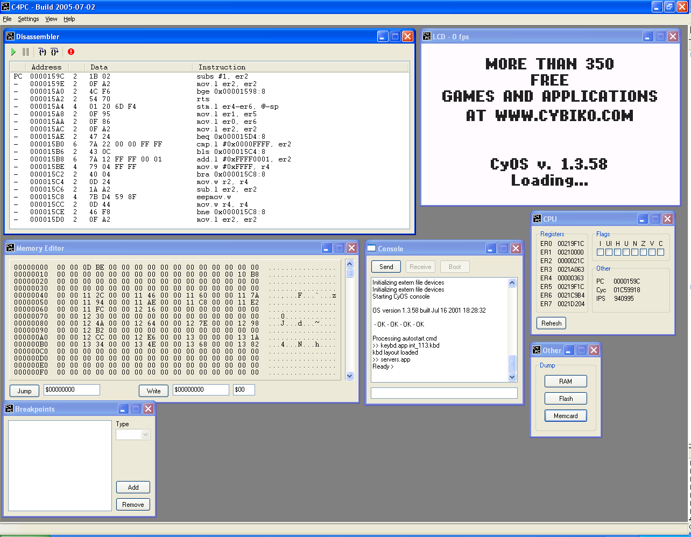Click the Console command input field
The height and width of the screenshot is (537, 691).
444,393
